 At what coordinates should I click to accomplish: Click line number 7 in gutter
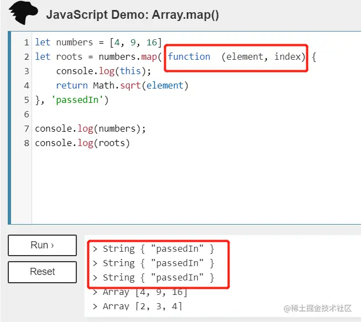(27, 129)
